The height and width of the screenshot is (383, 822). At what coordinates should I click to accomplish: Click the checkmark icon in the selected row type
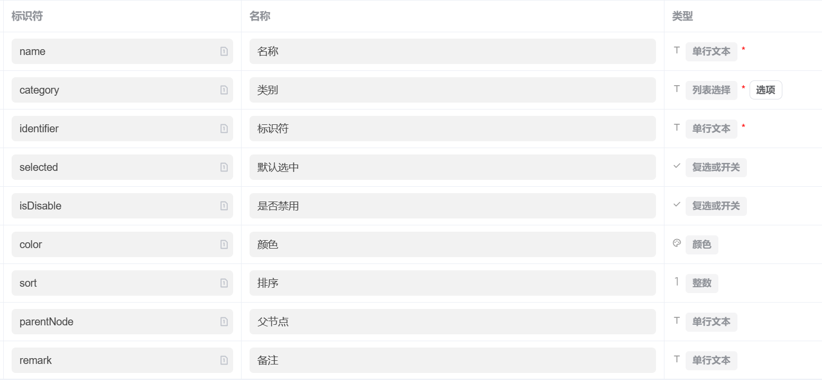(x=677, y=166)
